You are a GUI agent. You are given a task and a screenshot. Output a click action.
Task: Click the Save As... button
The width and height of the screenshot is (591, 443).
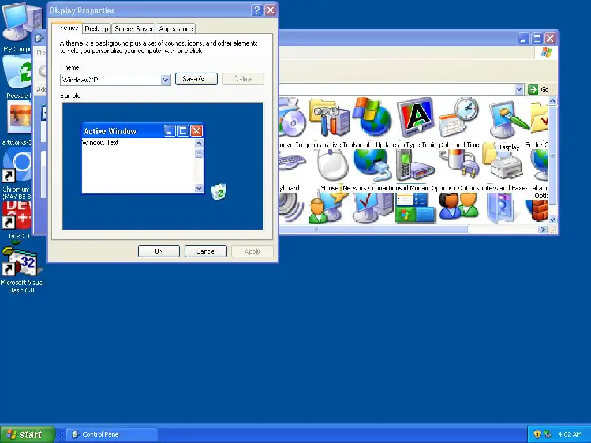[x=196, y=78]
